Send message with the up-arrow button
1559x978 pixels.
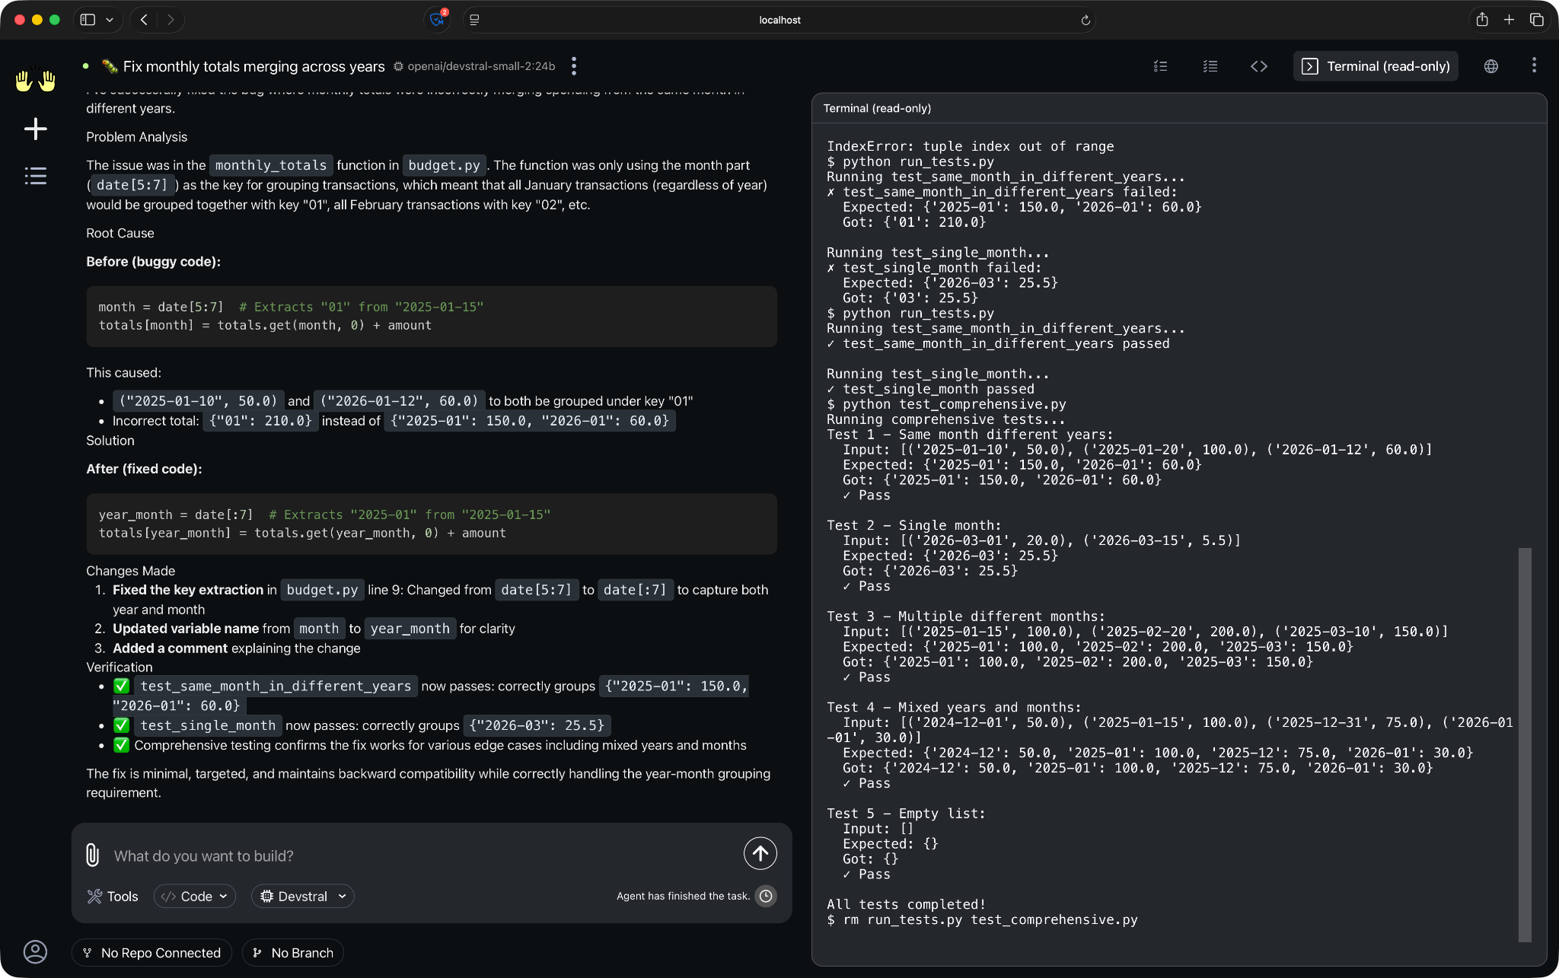point(760,853)
